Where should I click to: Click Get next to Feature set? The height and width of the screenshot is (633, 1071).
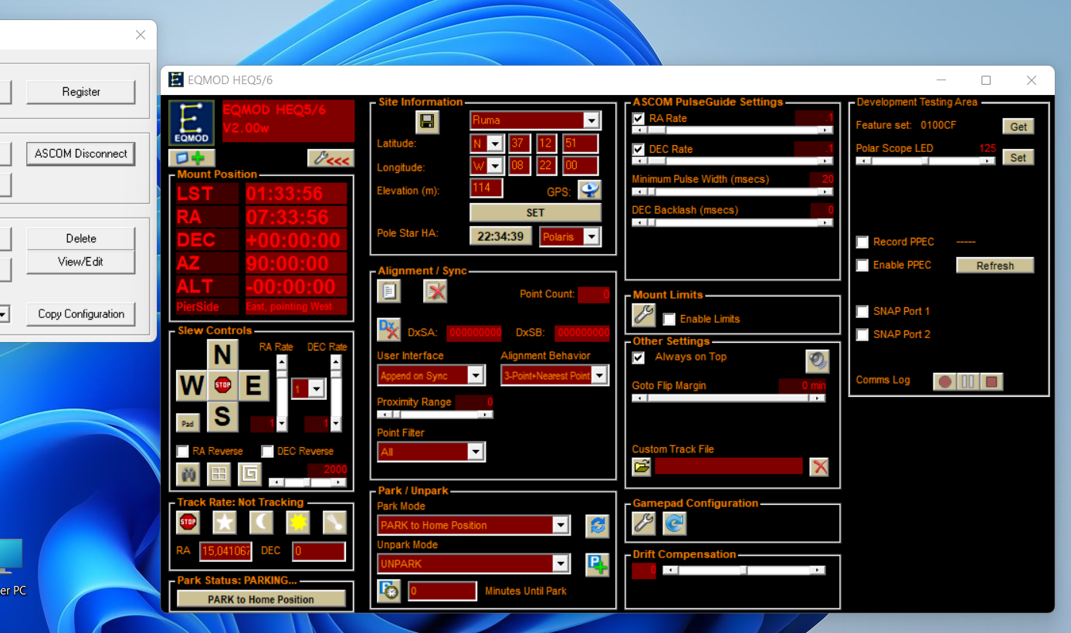1018,127
